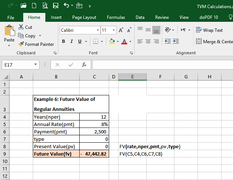Expand the Paste options arrow
This screenshot has height=180, width=233.
pos(9,45)
